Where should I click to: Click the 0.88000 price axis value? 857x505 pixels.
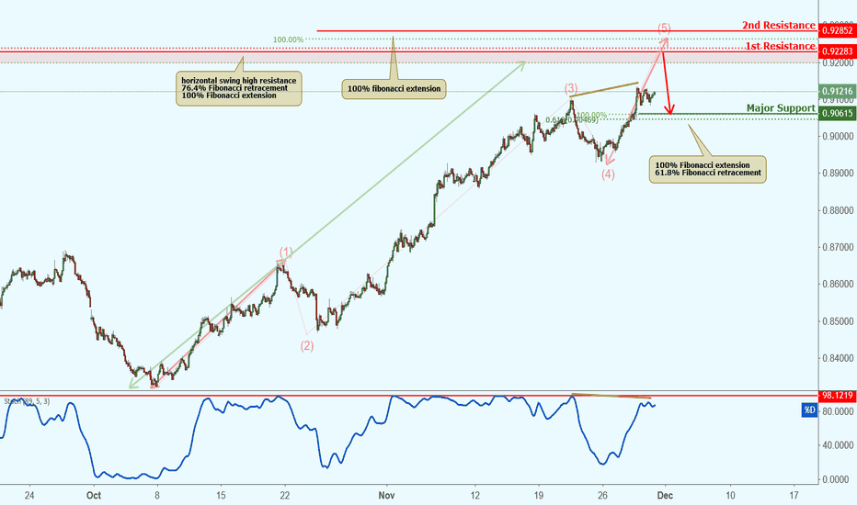[838, 210]
